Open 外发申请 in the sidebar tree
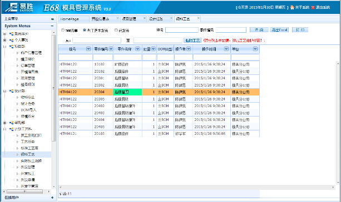Image resolution: width=341 pixels, height=202 pixels. [x=28, y=180]
